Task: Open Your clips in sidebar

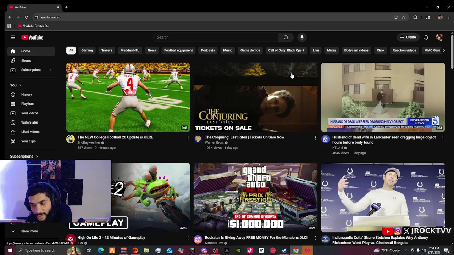Action: [31, 141]
